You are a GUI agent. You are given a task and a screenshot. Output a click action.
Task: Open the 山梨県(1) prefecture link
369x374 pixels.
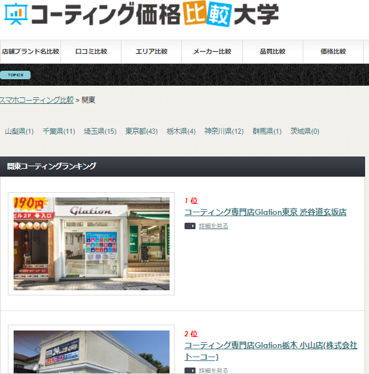pos(19,131)
